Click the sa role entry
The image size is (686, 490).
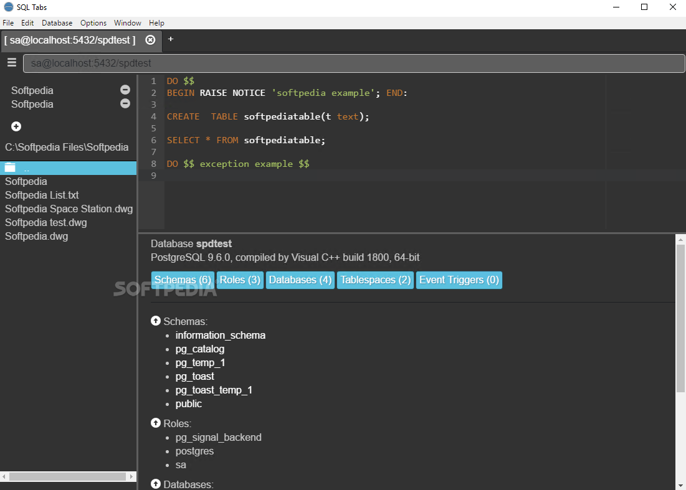point(181,465)
